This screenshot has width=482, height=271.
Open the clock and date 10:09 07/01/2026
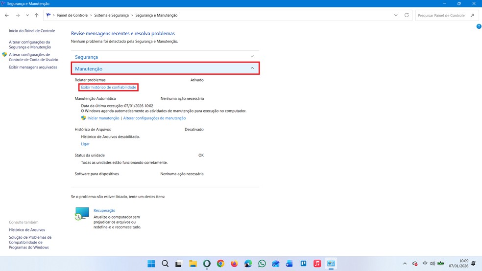pyautogui.click(x=458, y=263)
